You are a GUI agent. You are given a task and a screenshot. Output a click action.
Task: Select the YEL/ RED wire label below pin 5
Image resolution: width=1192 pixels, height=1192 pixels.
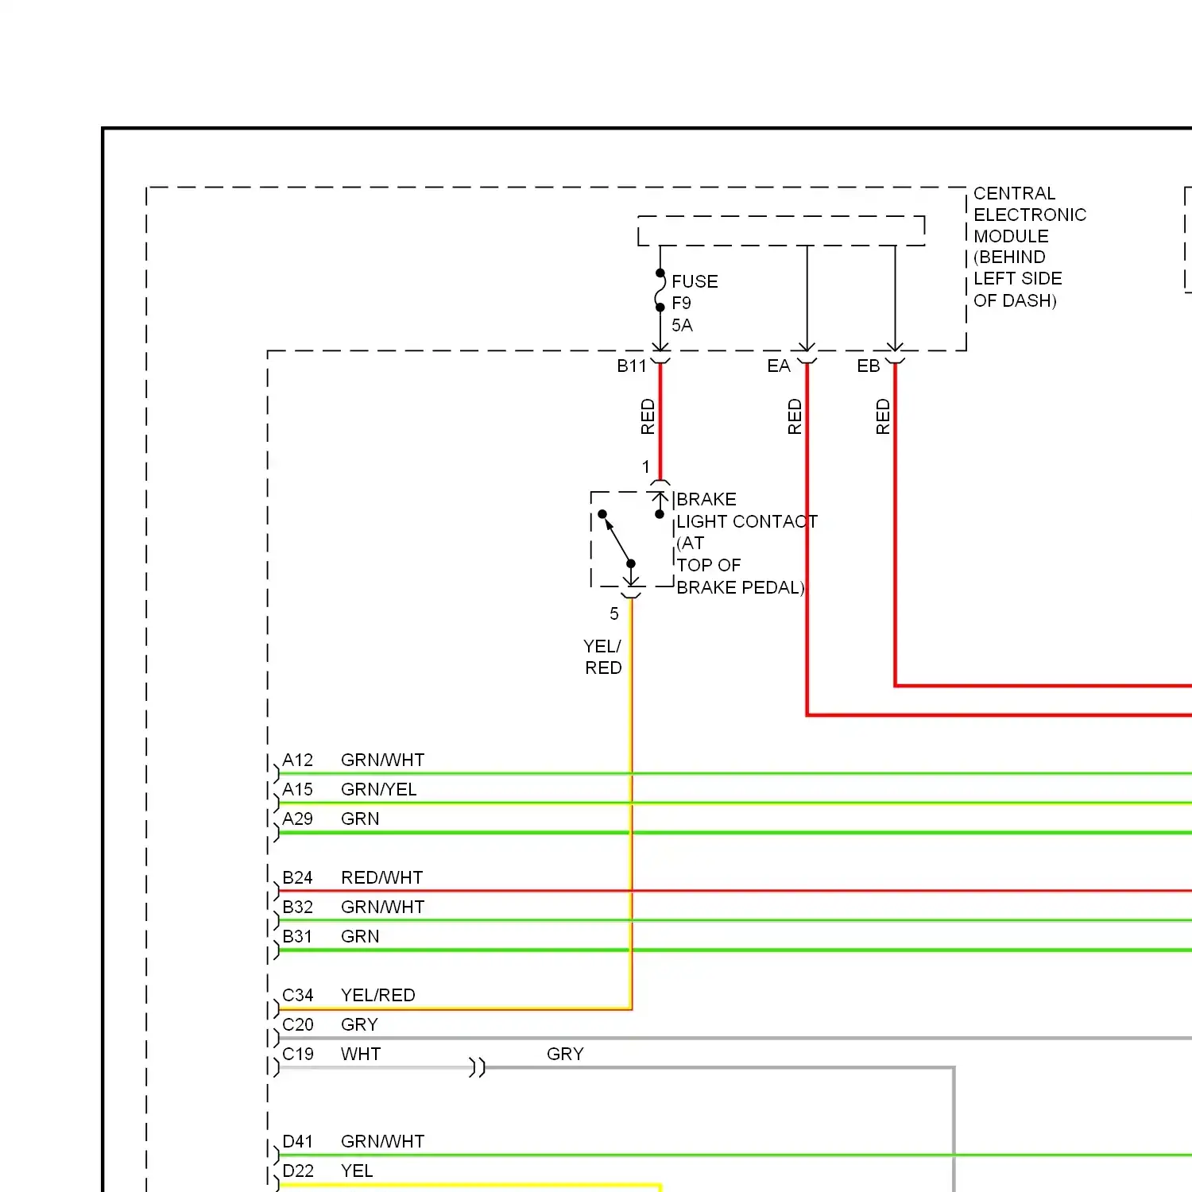(x=603, y=657)
